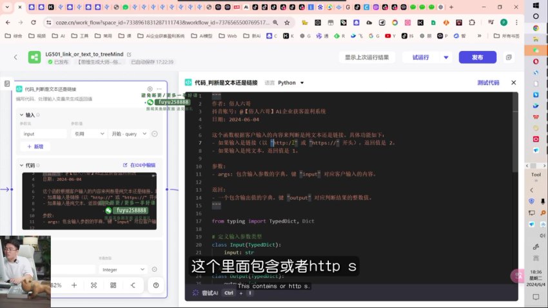Viewport: 548px width, 308px height.
Task: Click 在IDE中编辑 to edit code
Action: pyautogui.click(x=139, y=165)
